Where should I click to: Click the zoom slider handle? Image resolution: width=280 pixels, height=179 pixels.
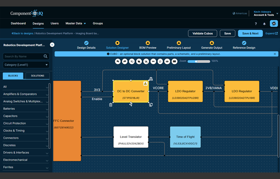point(196,61)
